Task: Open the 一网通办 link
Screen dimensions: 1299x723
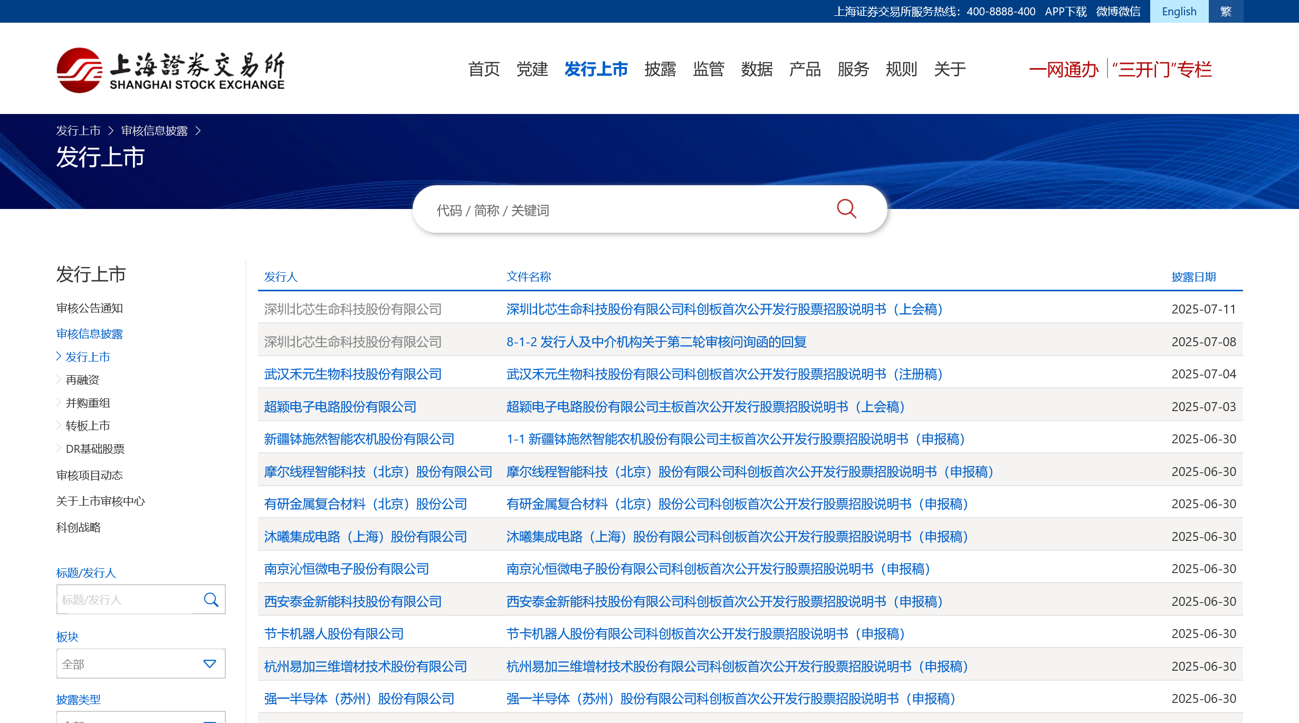Action: pos(1064,70)
